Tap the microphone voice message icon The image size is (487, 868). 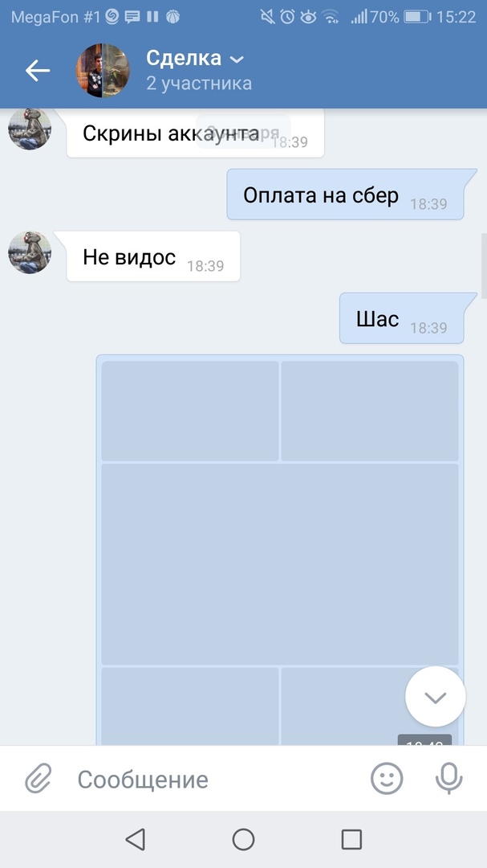pos(448,779)
